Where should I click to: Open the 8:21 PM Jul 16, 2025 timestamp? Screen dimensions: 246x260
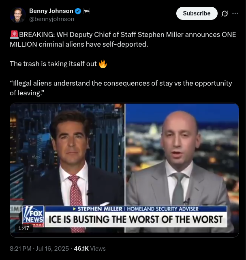tap(39, 249)
